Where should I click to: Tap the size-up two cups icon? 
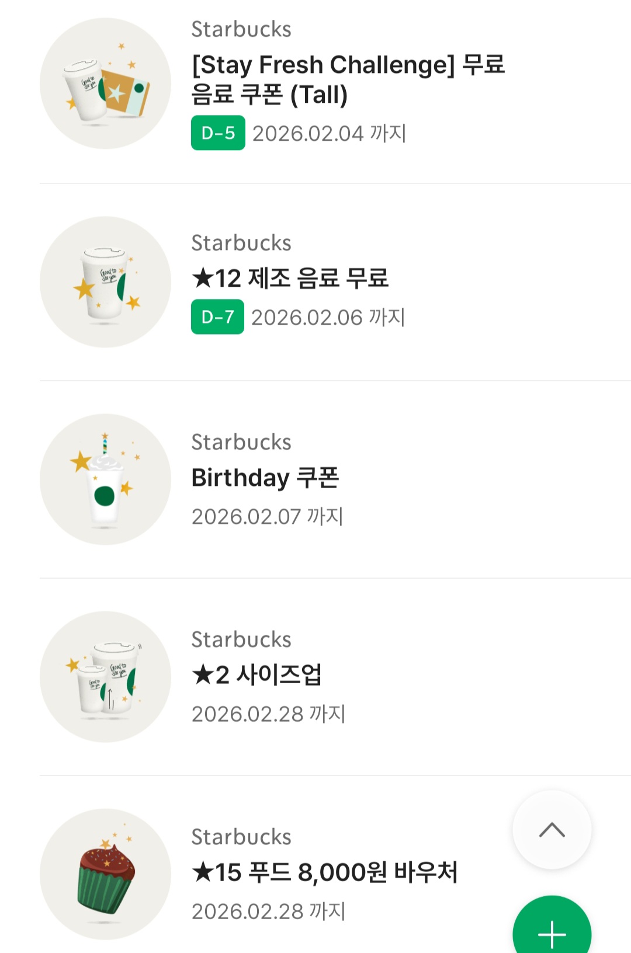(x=105, y=677)
